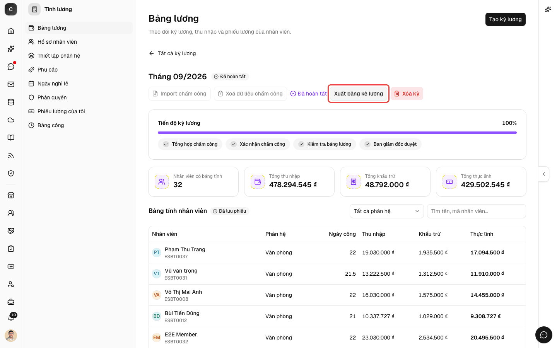This screenshot has height=348, width=557.
Task: Open the database icon in left rail
Action: tap(11, 102)
